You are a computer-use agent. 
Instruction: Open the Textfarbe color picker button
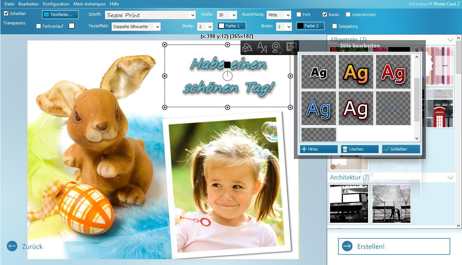[x=60, y=15]
